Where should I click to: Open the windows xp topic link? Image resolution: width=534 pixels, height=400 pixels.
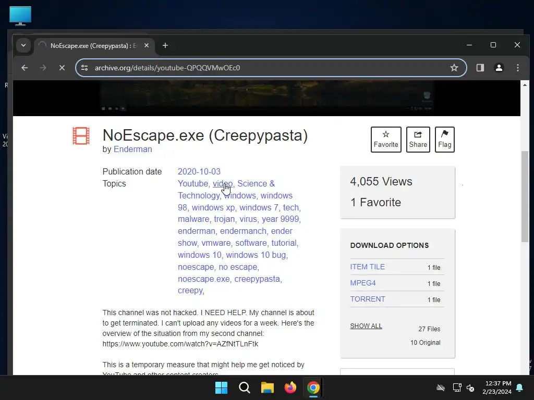(213, 207)
